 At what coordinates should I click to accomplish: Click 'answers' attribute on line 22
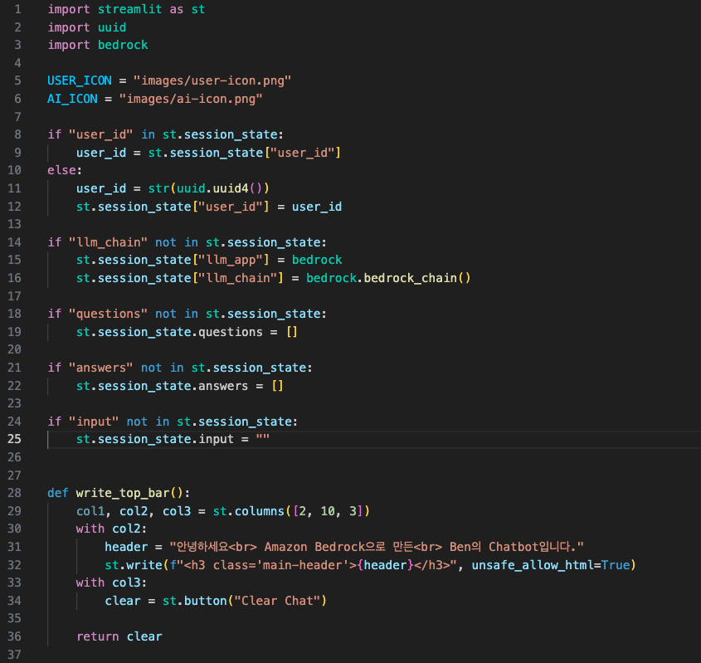223,386
